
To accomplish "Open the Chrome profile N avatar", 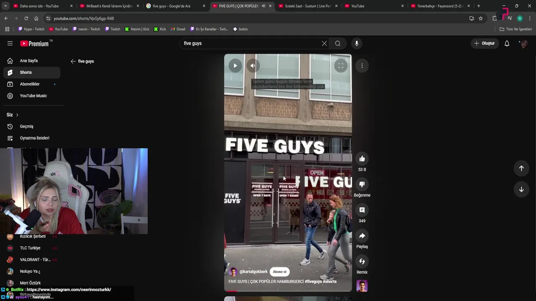I will coord(520,18).
